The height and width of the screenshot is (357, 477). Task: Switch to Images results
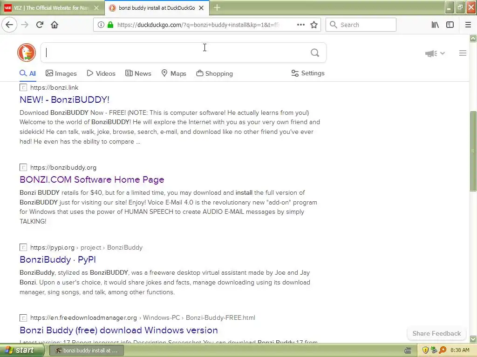(61, 73)
